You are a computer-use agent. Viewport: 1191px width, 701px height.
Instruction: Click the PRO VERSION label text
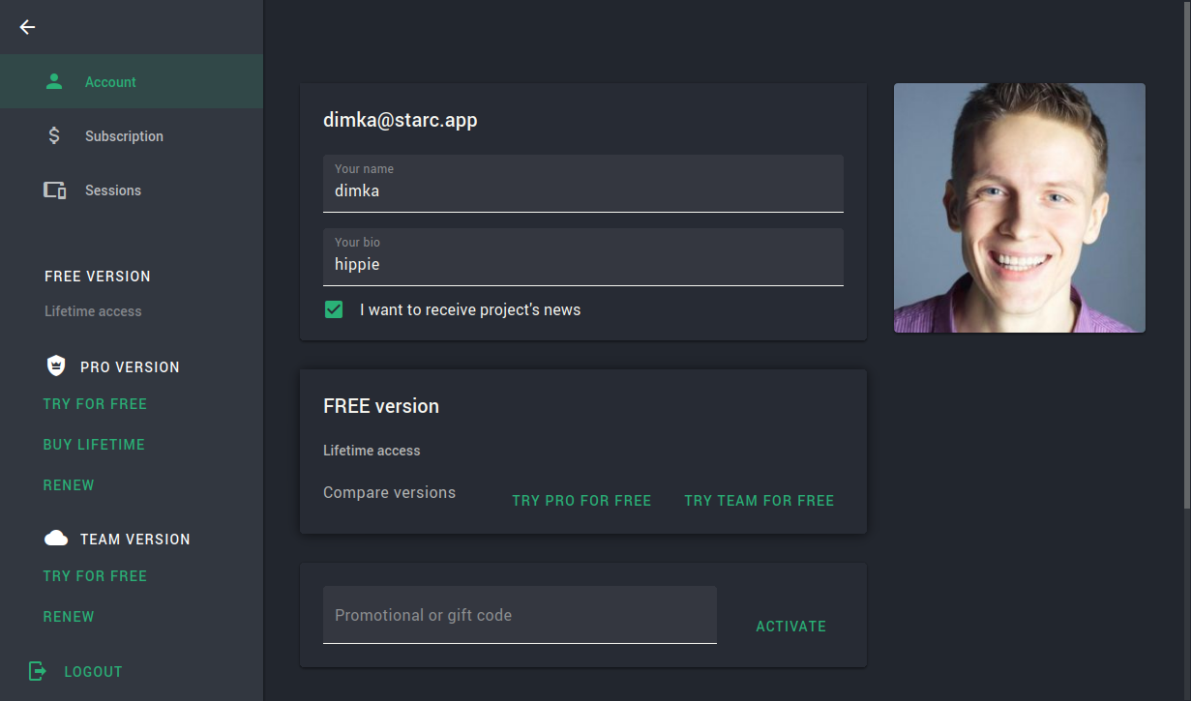point(130,367)
